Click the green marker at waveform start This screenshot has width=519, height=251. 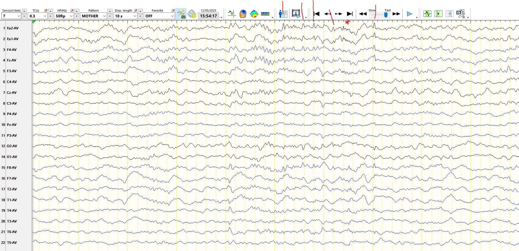pos(34,22)
